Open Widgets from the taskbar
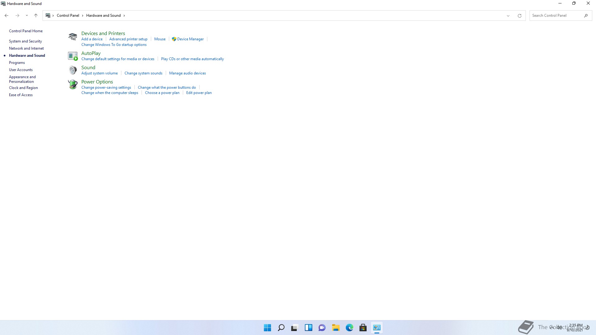Image resolution: width=596 pixels, height=335 pixels. click(x=308, y=328)
